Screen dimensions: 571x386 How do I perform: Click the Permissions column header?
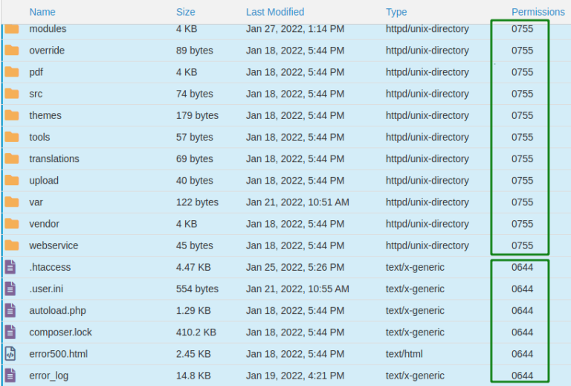pos(538,12)
